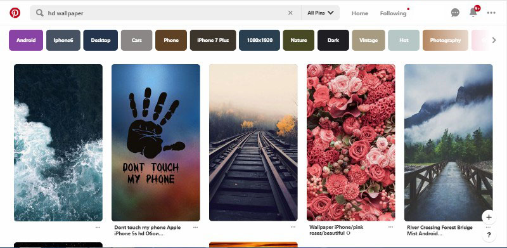Open the help question mark button

coord(489,235)
